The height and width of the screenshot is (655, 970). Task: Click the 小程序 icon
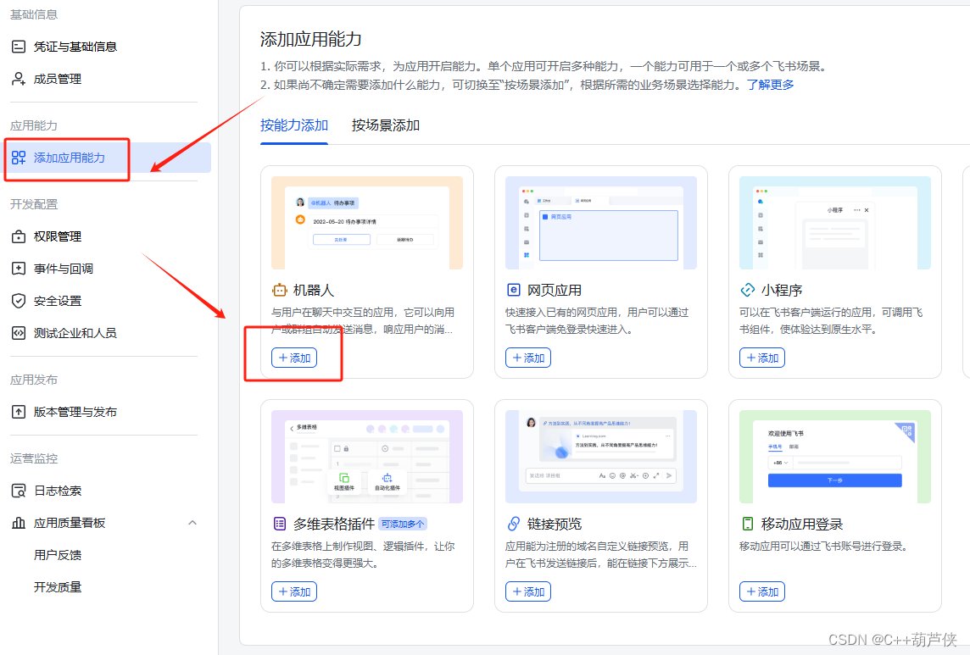747,290
